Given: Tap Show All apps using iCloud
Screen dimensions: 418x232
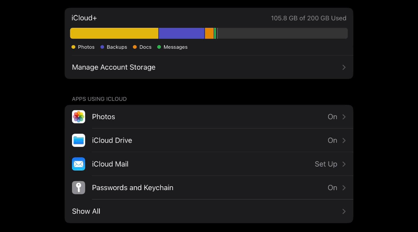Looking at the screenshot, I should pyautogui.click(x=86, y=211).
